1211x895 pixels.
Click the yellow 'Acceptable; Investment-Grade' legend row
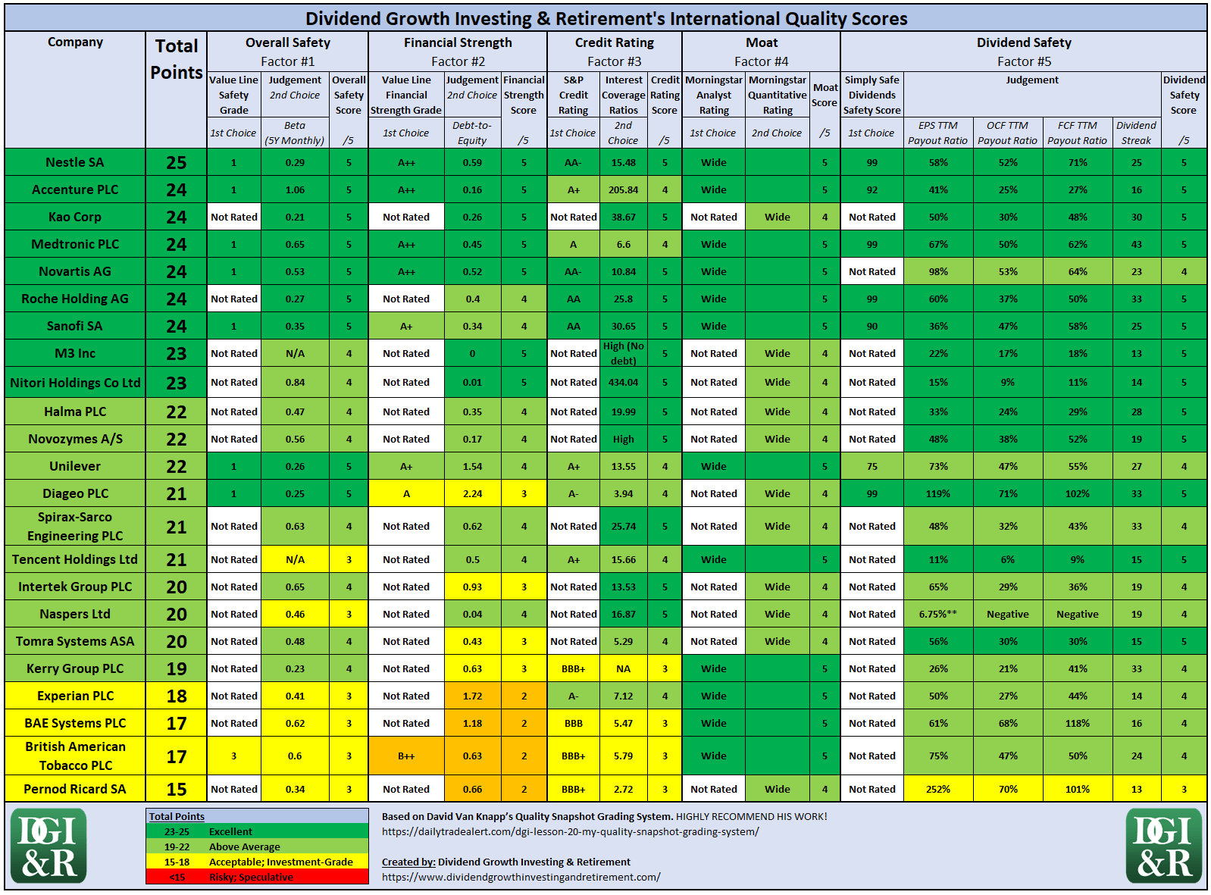pos(257,862)
